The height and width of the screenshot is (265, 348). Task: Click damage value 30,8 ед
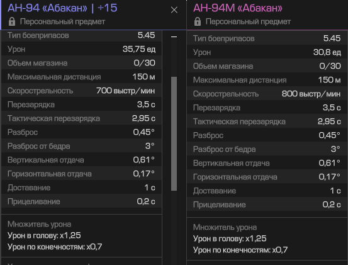pos(327,52)
